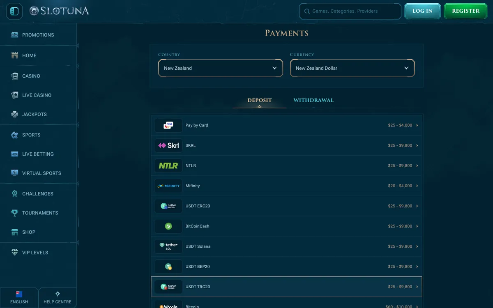Click the Register button
The height and width of the screenshot is (308, 493).
[465, 11]
